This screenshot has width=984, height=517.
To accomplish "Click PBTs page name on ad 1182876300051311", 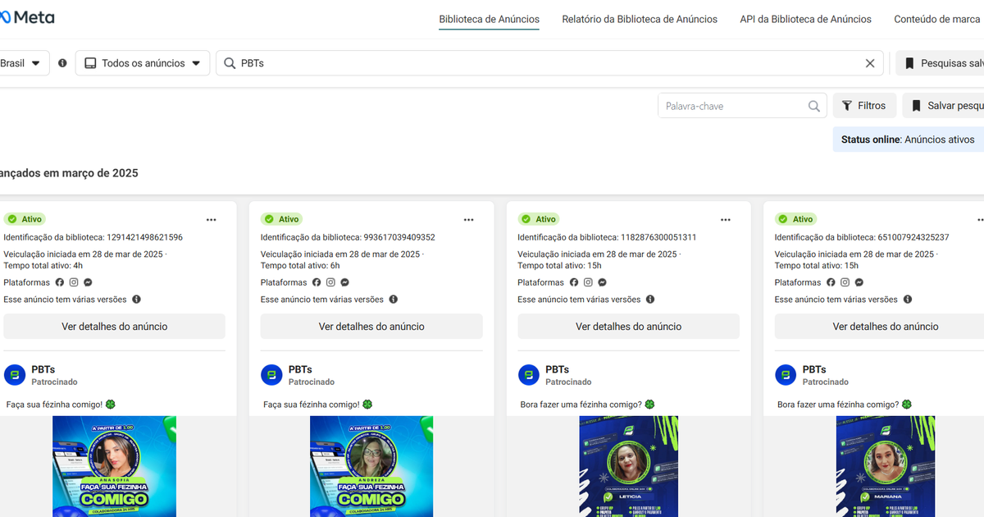I will (x=558, y=369).
